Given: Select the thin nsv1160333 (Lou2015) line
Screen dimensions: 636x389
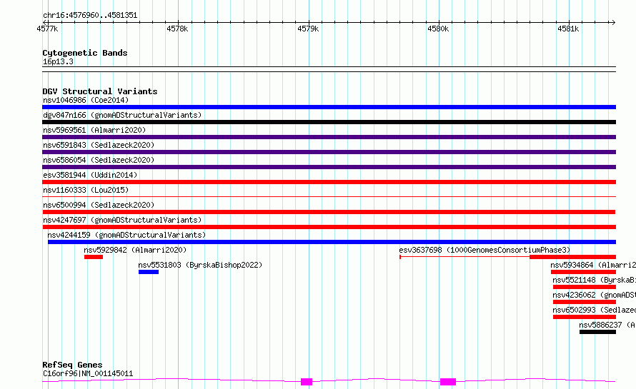Looking at the screenshot, I should pyautogui.click(x=329, y=196).
